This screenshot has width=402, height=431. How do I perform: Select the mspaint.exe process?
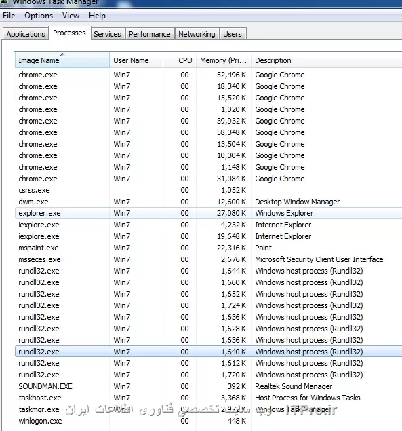[x=209, y=248]
